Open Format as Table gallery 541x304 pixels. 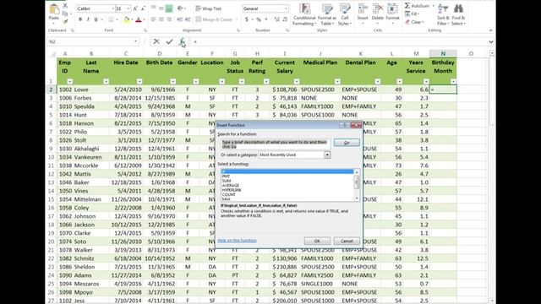pos(327,14)
